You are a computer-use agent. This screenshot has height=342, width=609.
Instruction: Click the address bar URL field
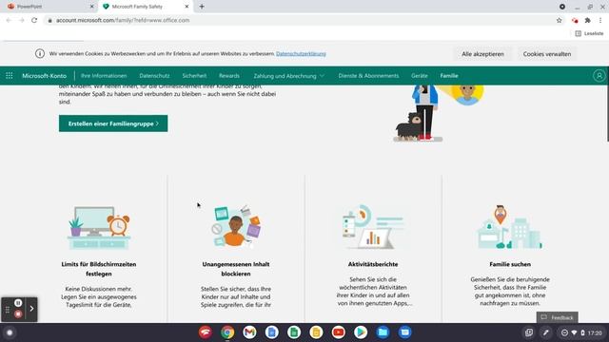299,20
